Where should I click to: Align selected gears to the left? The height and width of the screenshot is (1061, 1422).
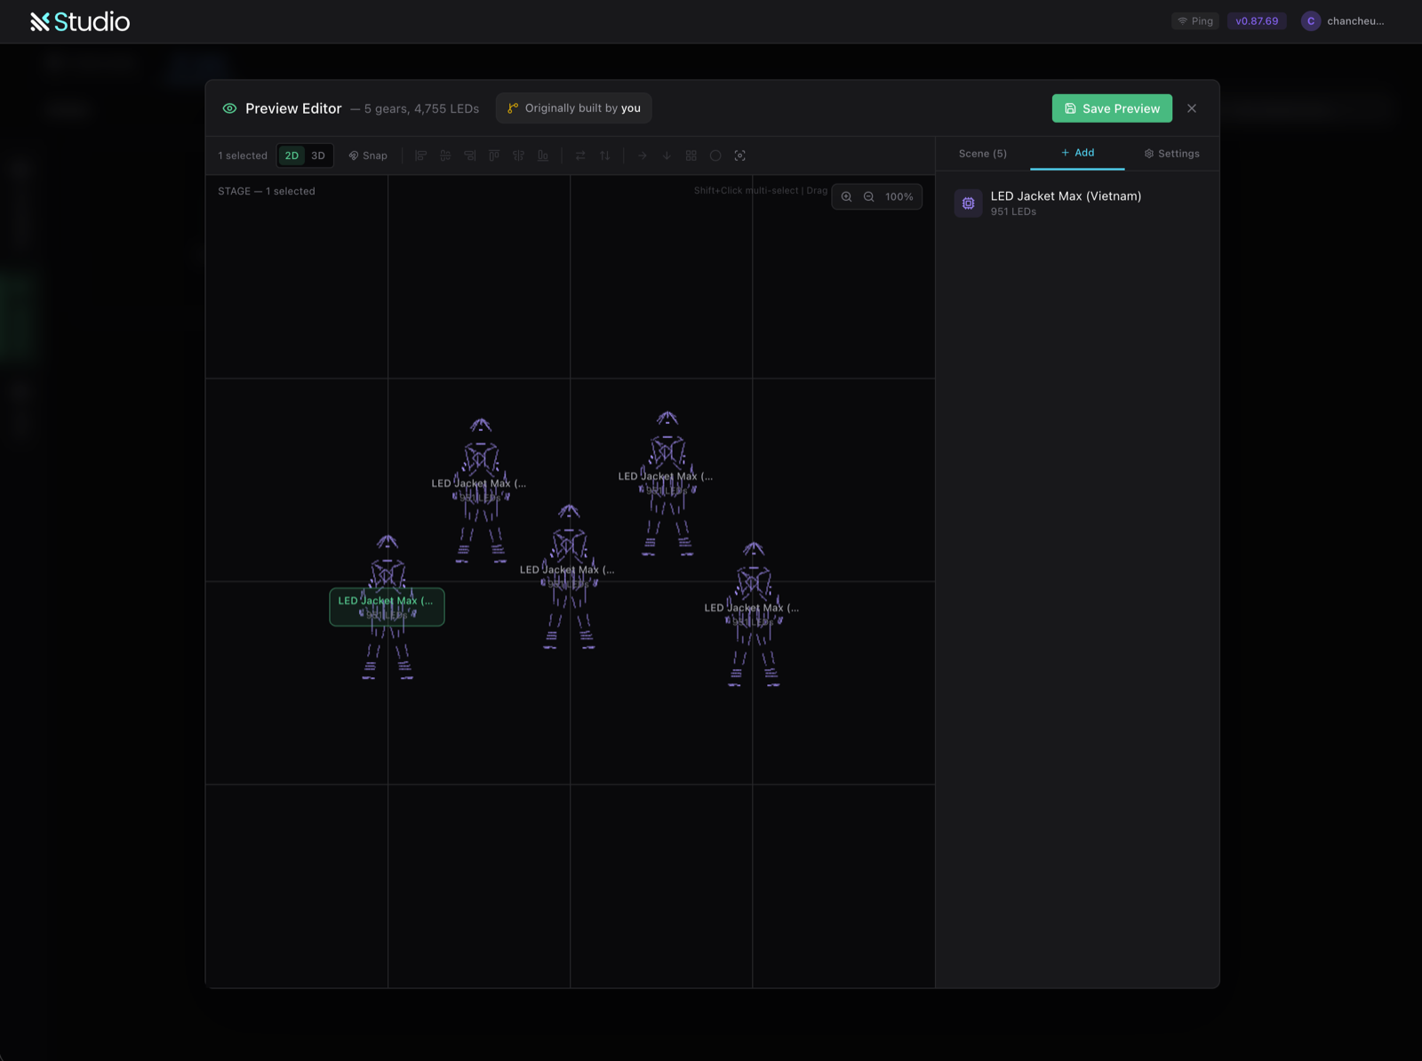[x=421, y=156]
